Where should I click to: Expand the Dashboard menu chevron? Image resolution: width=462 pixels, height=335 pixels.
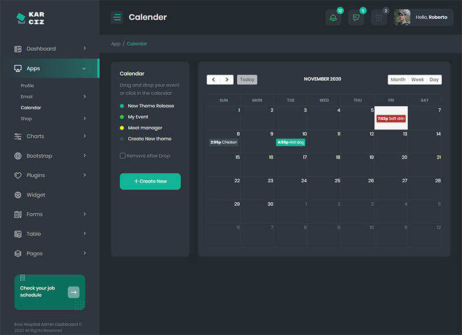tap(84, 49)
